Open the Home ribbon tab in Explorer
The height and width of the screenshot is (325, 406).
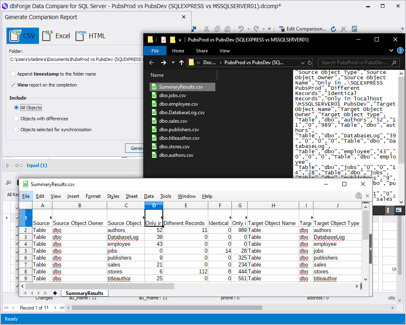178,51
